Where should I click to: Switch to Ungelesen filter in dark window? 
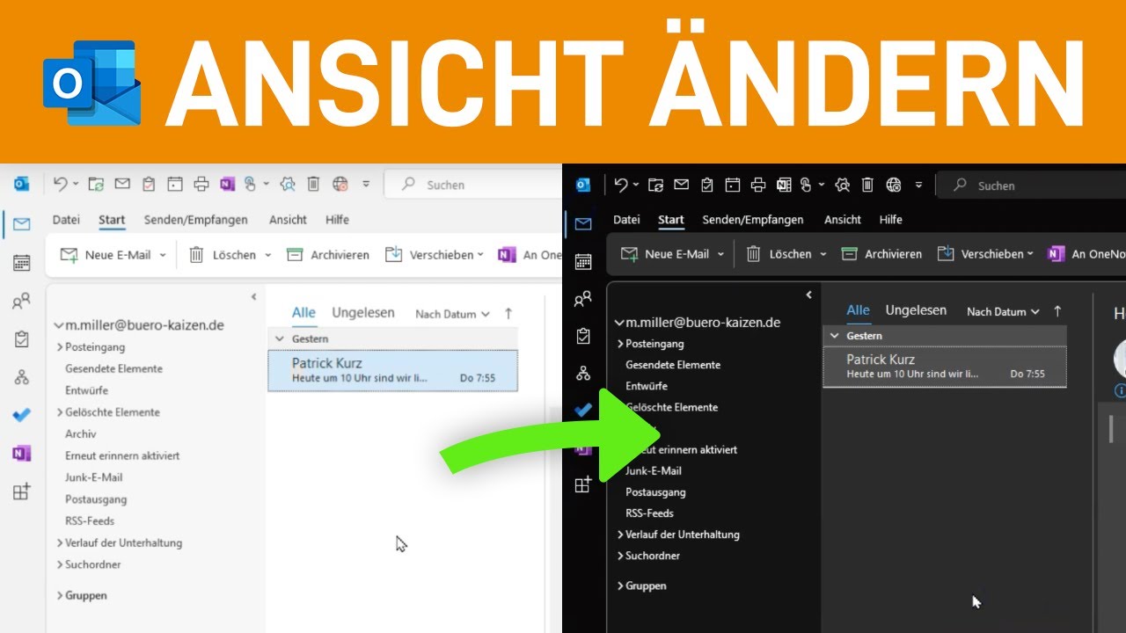[x=916, y=310]
